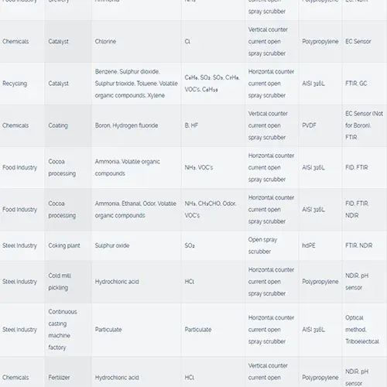Click the Sulphur oxide pollutant cell
Image resolution: width=387 pixels, height=387 pixels.
136,245
